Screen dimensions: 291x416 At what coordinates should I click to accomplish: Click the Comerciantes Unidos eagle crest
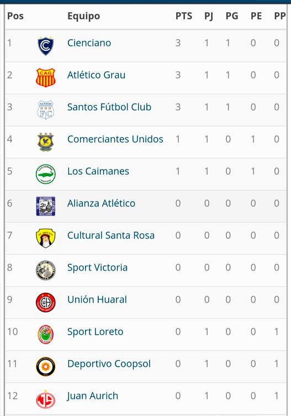pos(46,142)
